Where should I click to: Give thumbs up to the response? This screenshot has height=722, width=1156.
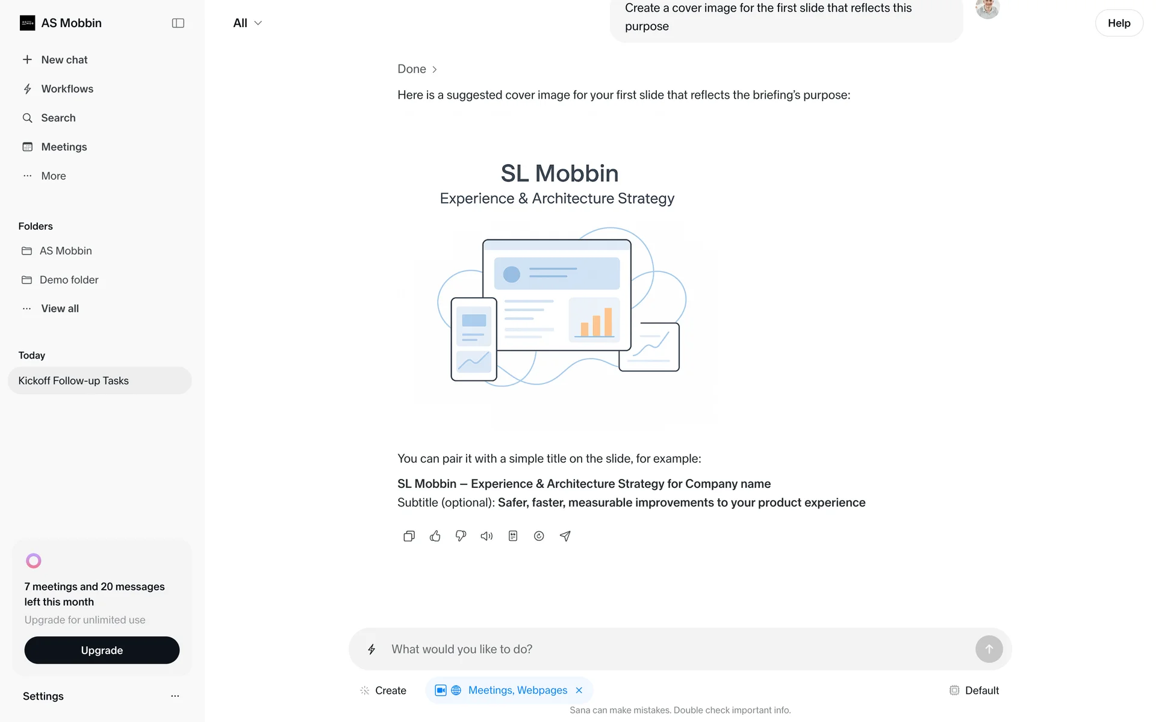435,536
